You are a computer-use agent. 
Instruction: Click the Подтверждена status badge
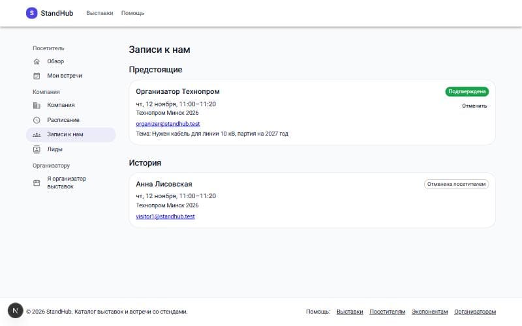click(x=467, y=91)
